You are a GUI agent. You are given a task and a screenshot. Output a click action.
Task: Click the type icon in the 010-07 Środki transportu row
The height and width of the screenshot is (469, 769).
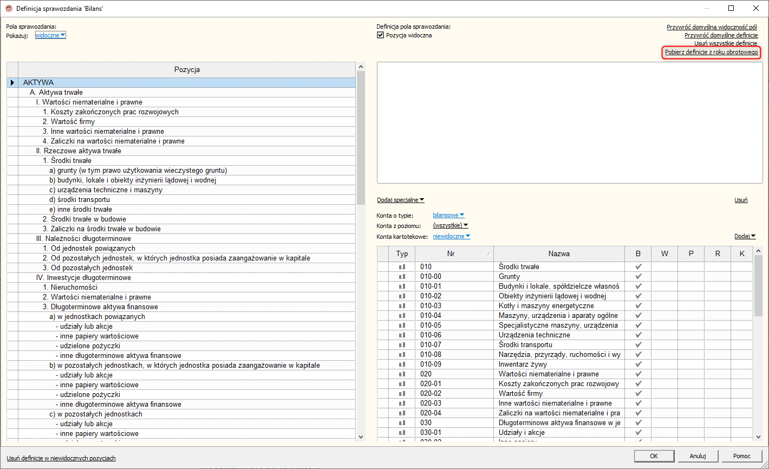click(x=402, y=345)
